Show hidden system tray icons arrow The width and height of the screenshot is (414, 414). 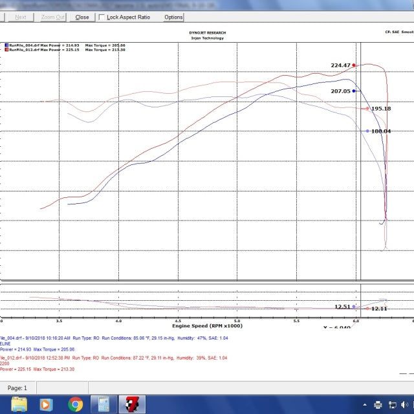[x=364, y=404]
